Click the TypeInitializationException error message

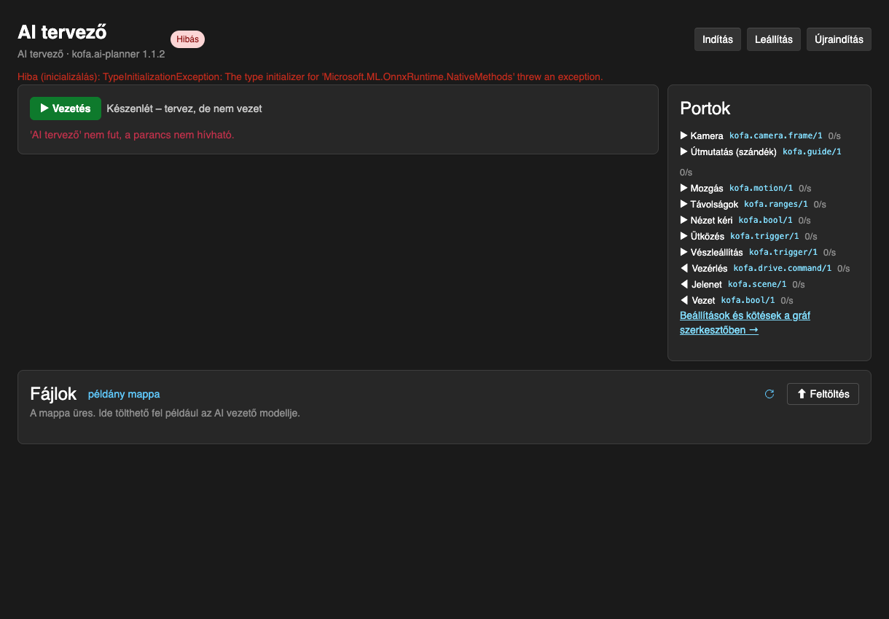[x=310, y=76]
